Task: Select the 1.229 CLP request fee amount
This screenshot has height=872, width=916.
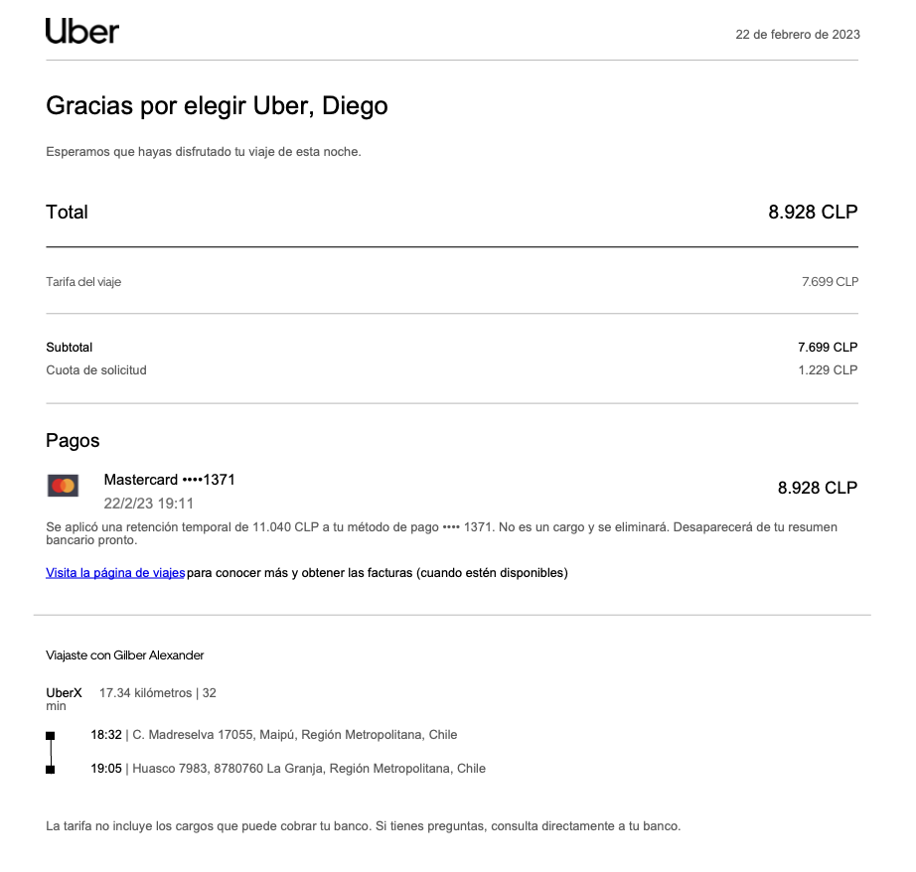Action: tap(827, 370)
